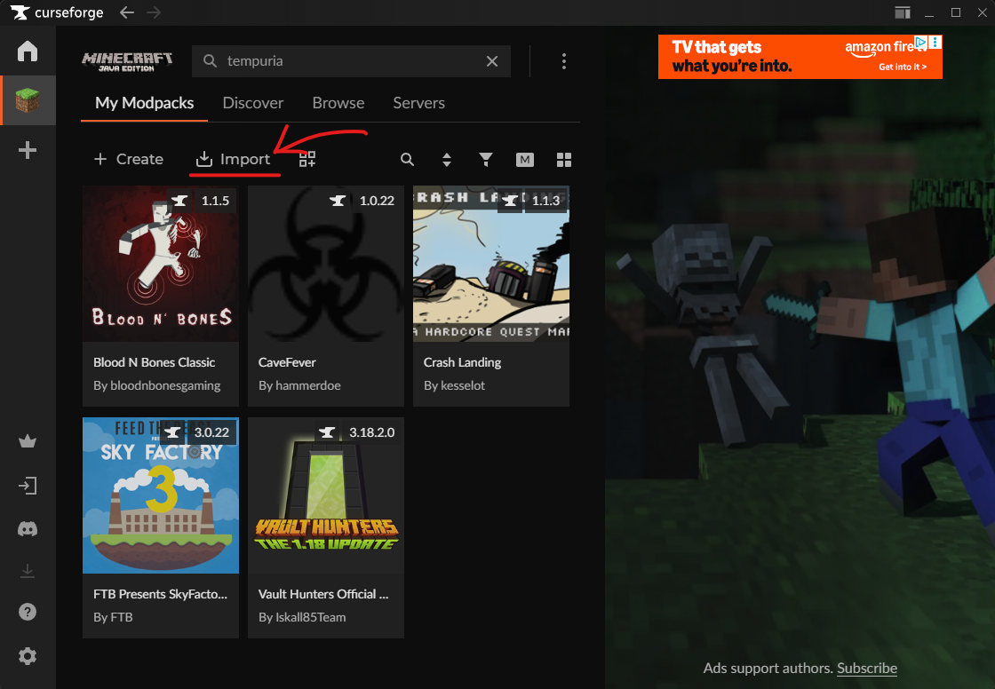
Task: Click author By kesselot
Action: point(454,385)
